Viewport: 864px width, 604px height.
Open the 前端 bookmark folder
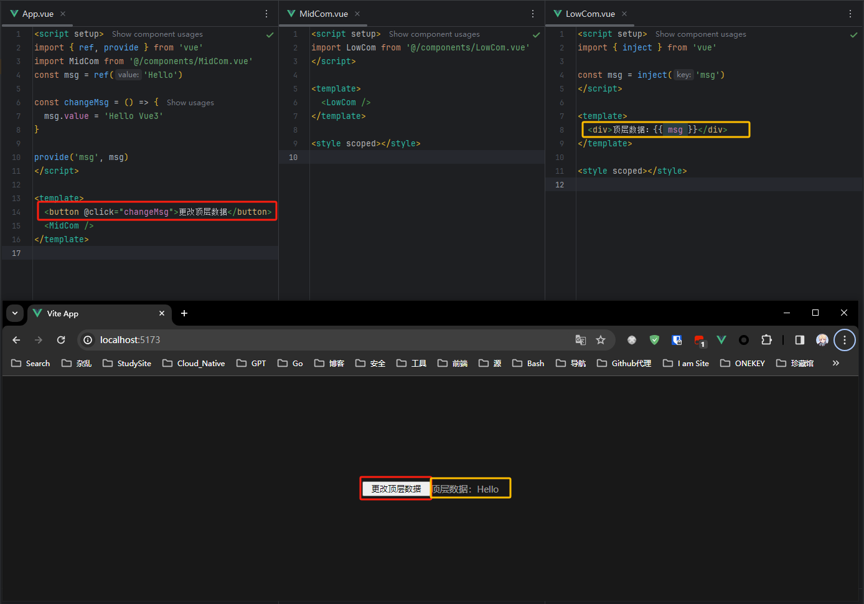[453, 363]
